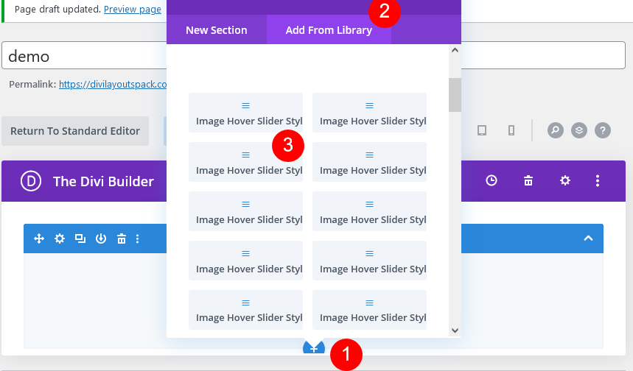Image resolution: width=633 pixels, height=371 pixels.
Task: Open the divilayoutspack permalink URL
Action: coord(113,84)
